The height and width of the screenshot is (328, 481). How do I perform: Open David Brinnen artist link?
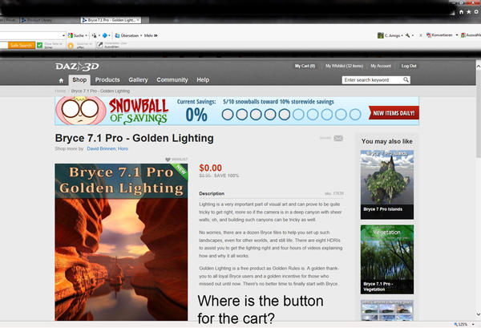[x=101, y=148]
